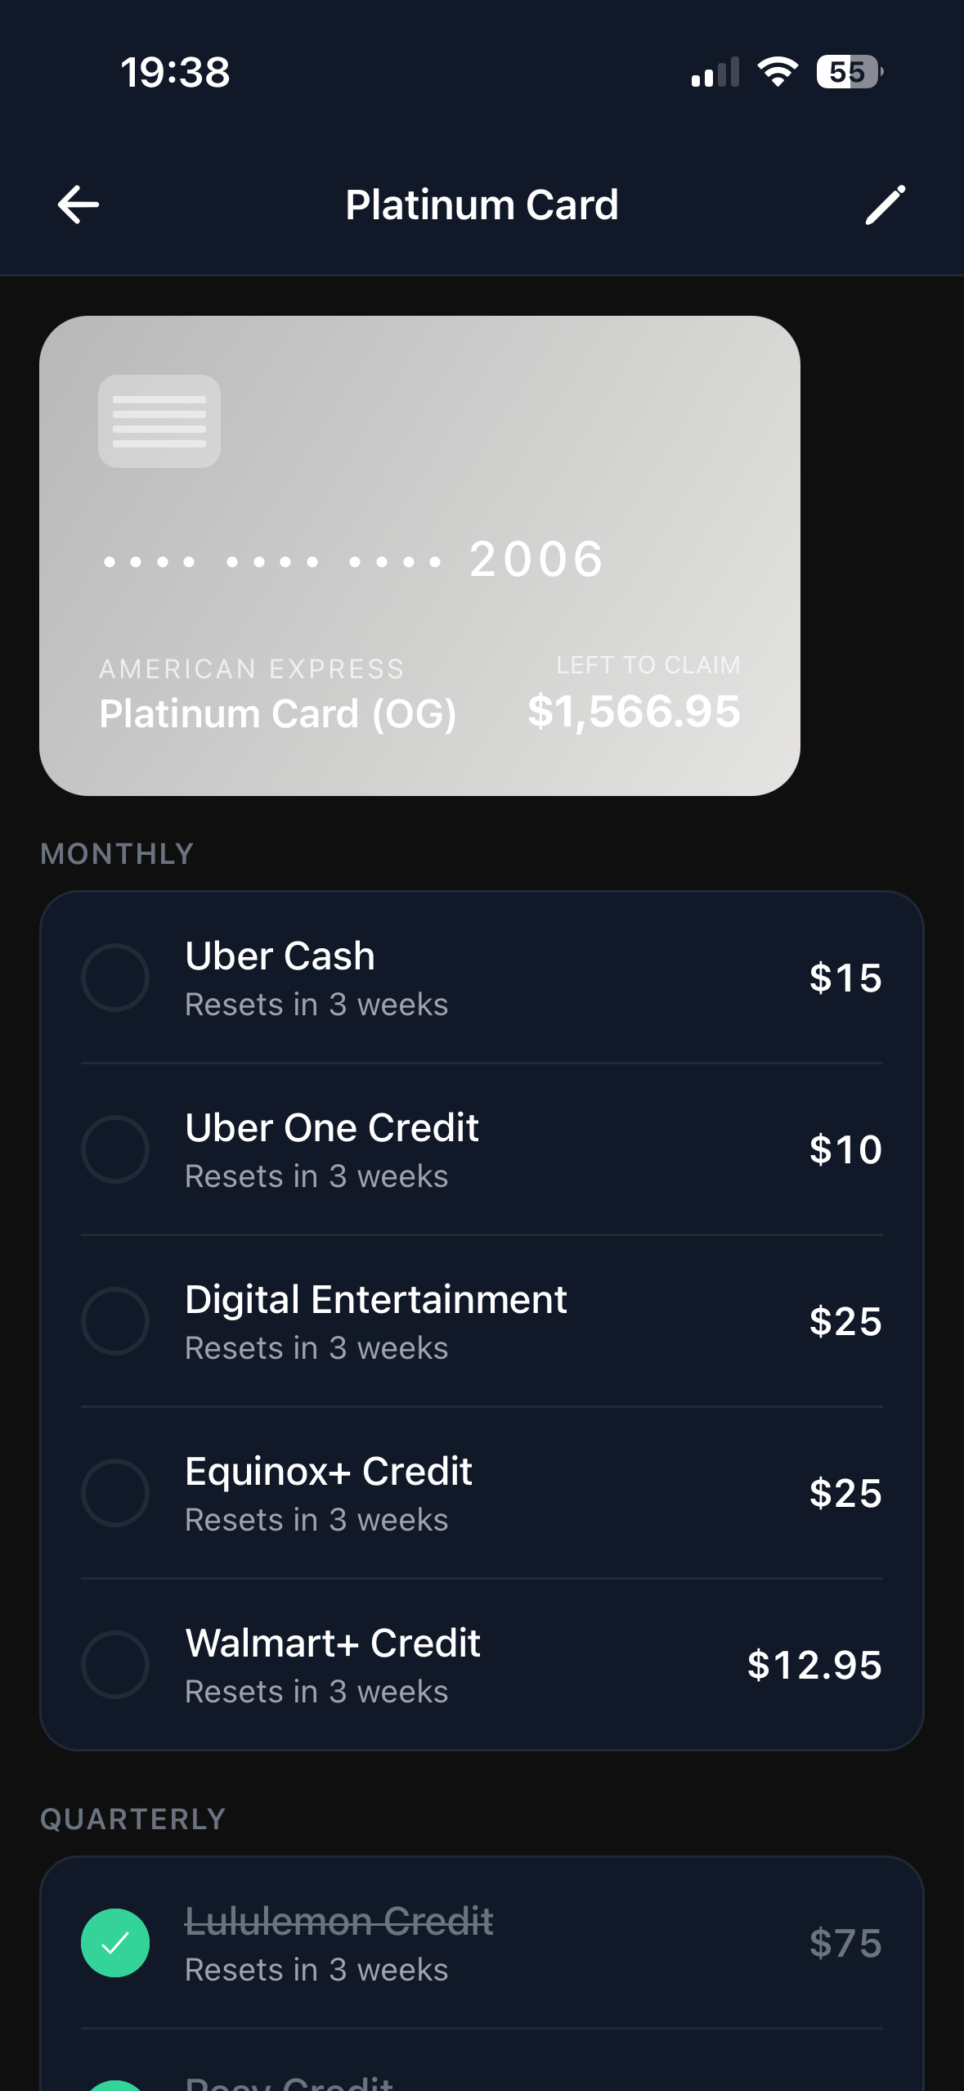This screenshot has height=2091, width=964.
Task: Tap the 19:38 clock in status bar
Action: (x=176, y=72)
